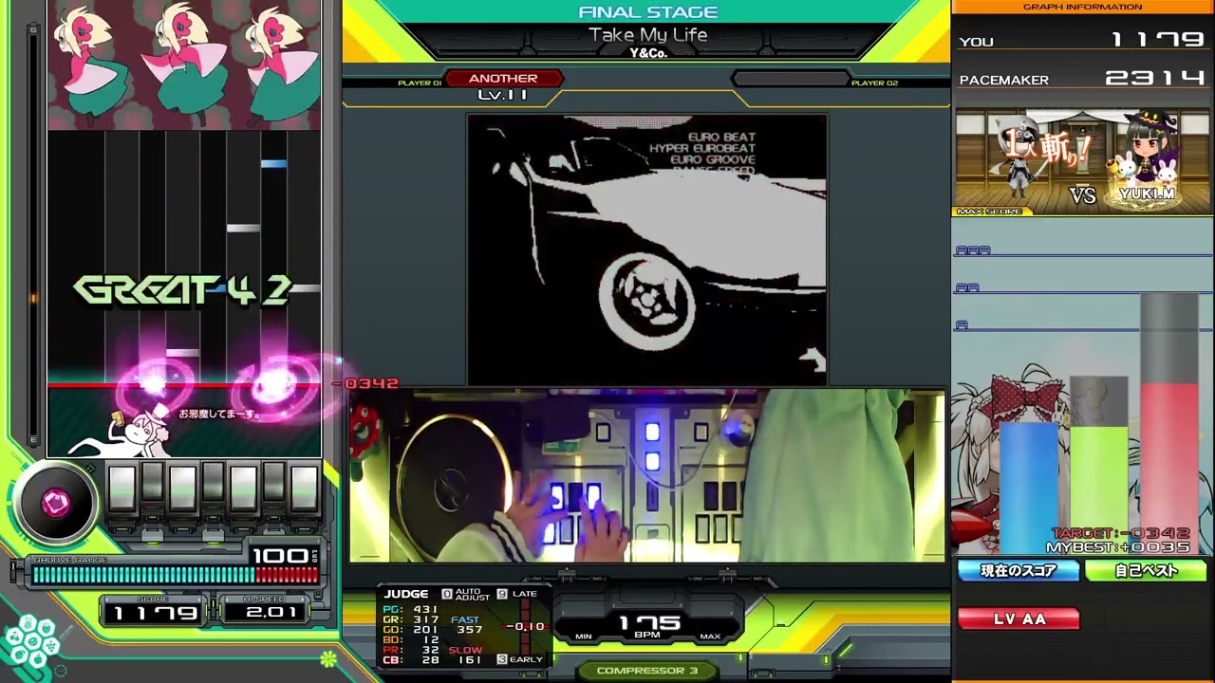Click the green flower icon

click(328, 658)
